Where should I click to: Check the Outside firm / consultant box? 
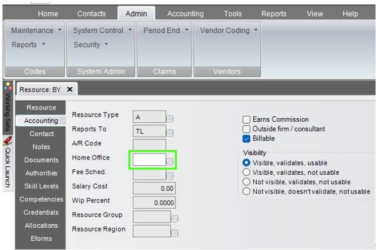[x=247, y=129]
